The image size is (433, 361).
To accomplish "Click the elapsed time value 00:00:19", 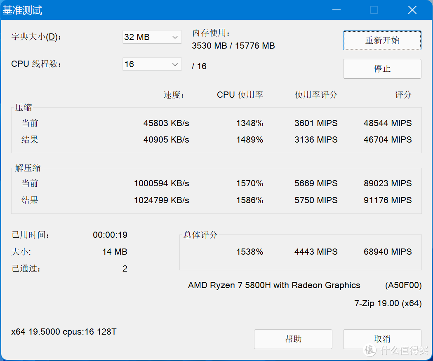I will click(x=110, y=235).
